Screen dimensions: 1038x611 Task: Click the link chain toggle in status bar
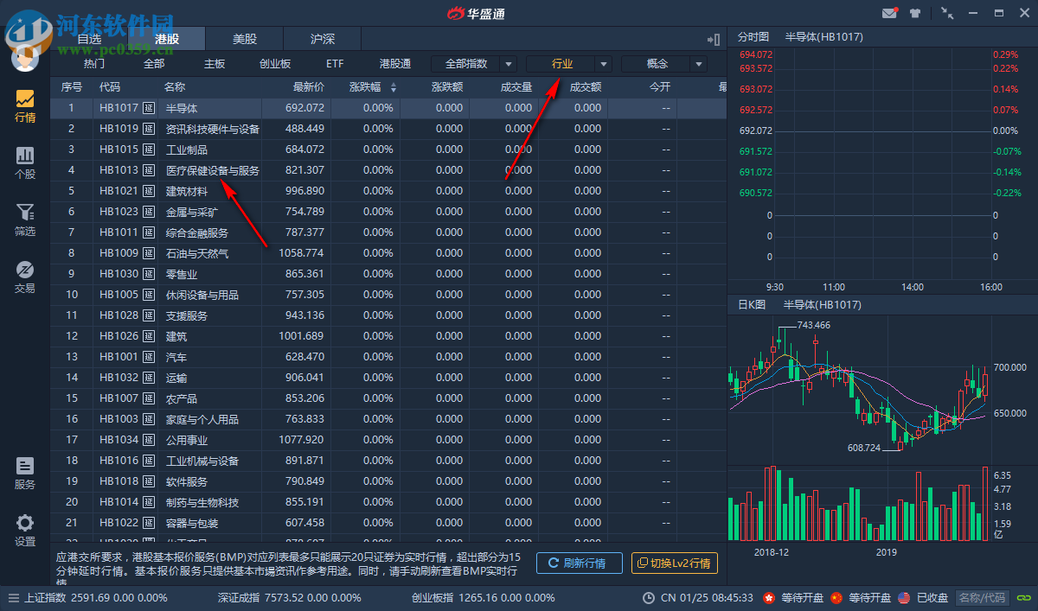coord(1026,597)
